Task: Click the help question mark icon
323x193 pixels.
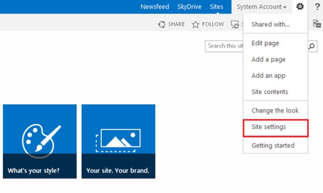Action: tap(317, 6)
